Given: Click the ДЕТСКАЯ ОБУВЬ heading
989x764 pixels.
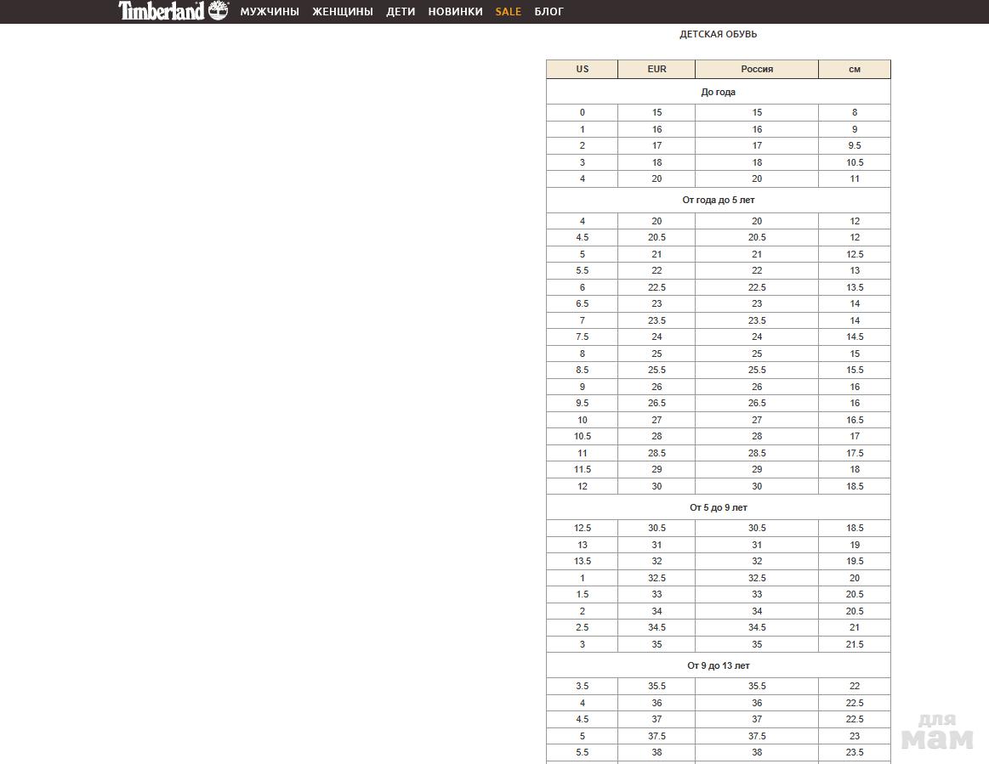Looking at the screenshot, I should [x=718, y=35].
